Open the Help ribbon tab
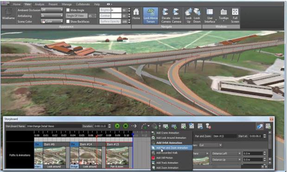The image size is (287, 172). click(97, 4)
